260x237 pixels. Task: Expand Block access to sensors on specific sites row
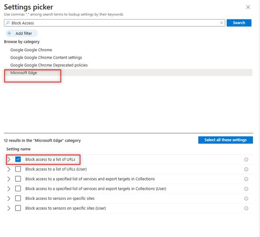pos(9,199)
